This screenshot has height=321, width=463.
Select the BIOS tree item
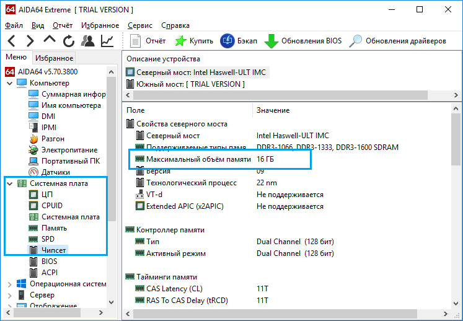click(43, 262)
